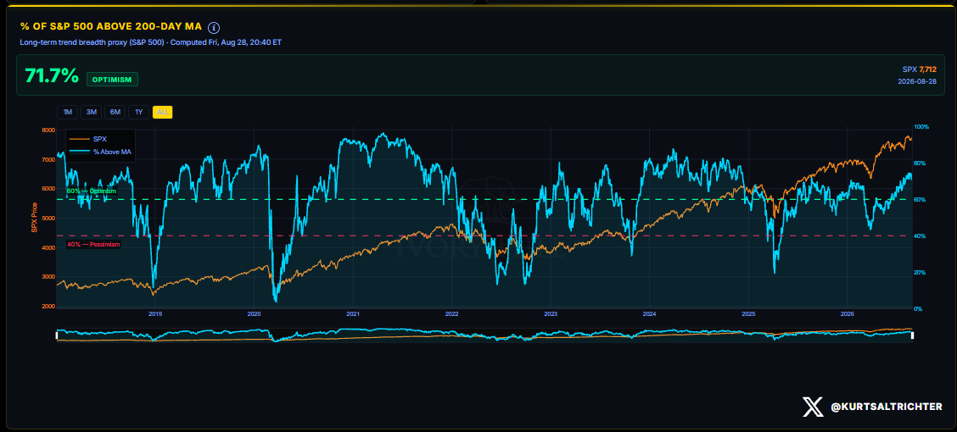Click the SPX 7,712 price label

tap(919, 69)
